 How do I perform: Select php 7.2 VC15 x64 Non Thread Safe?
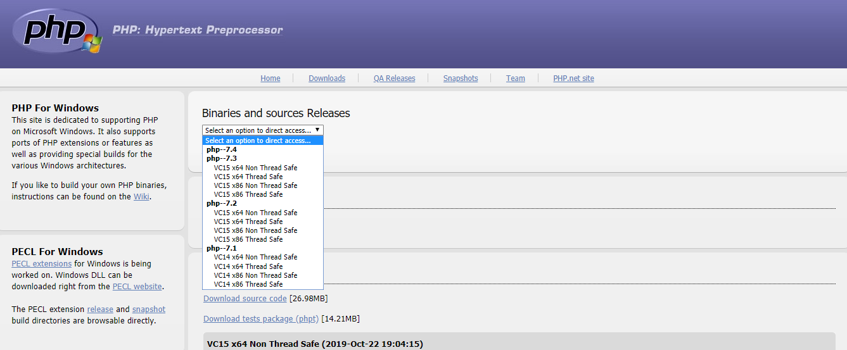click(x=263, y=213)
